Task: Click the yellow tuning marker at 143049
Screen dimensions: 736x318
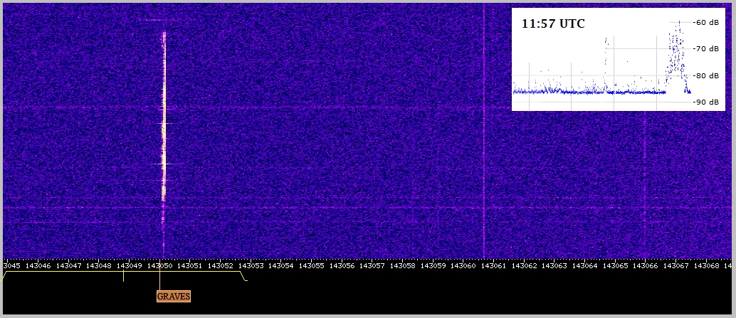Action: point(123,276)
